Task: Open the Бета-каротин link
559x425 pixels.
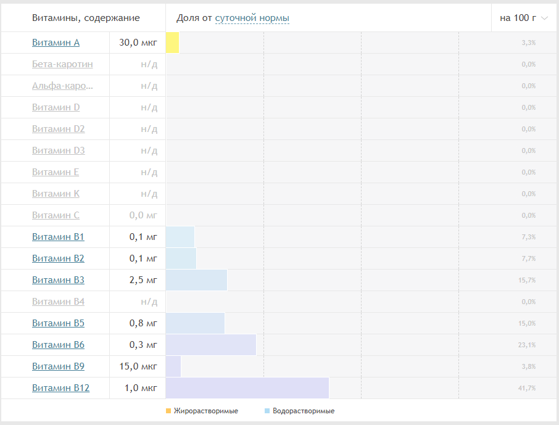Action: (x=62, y=64)
